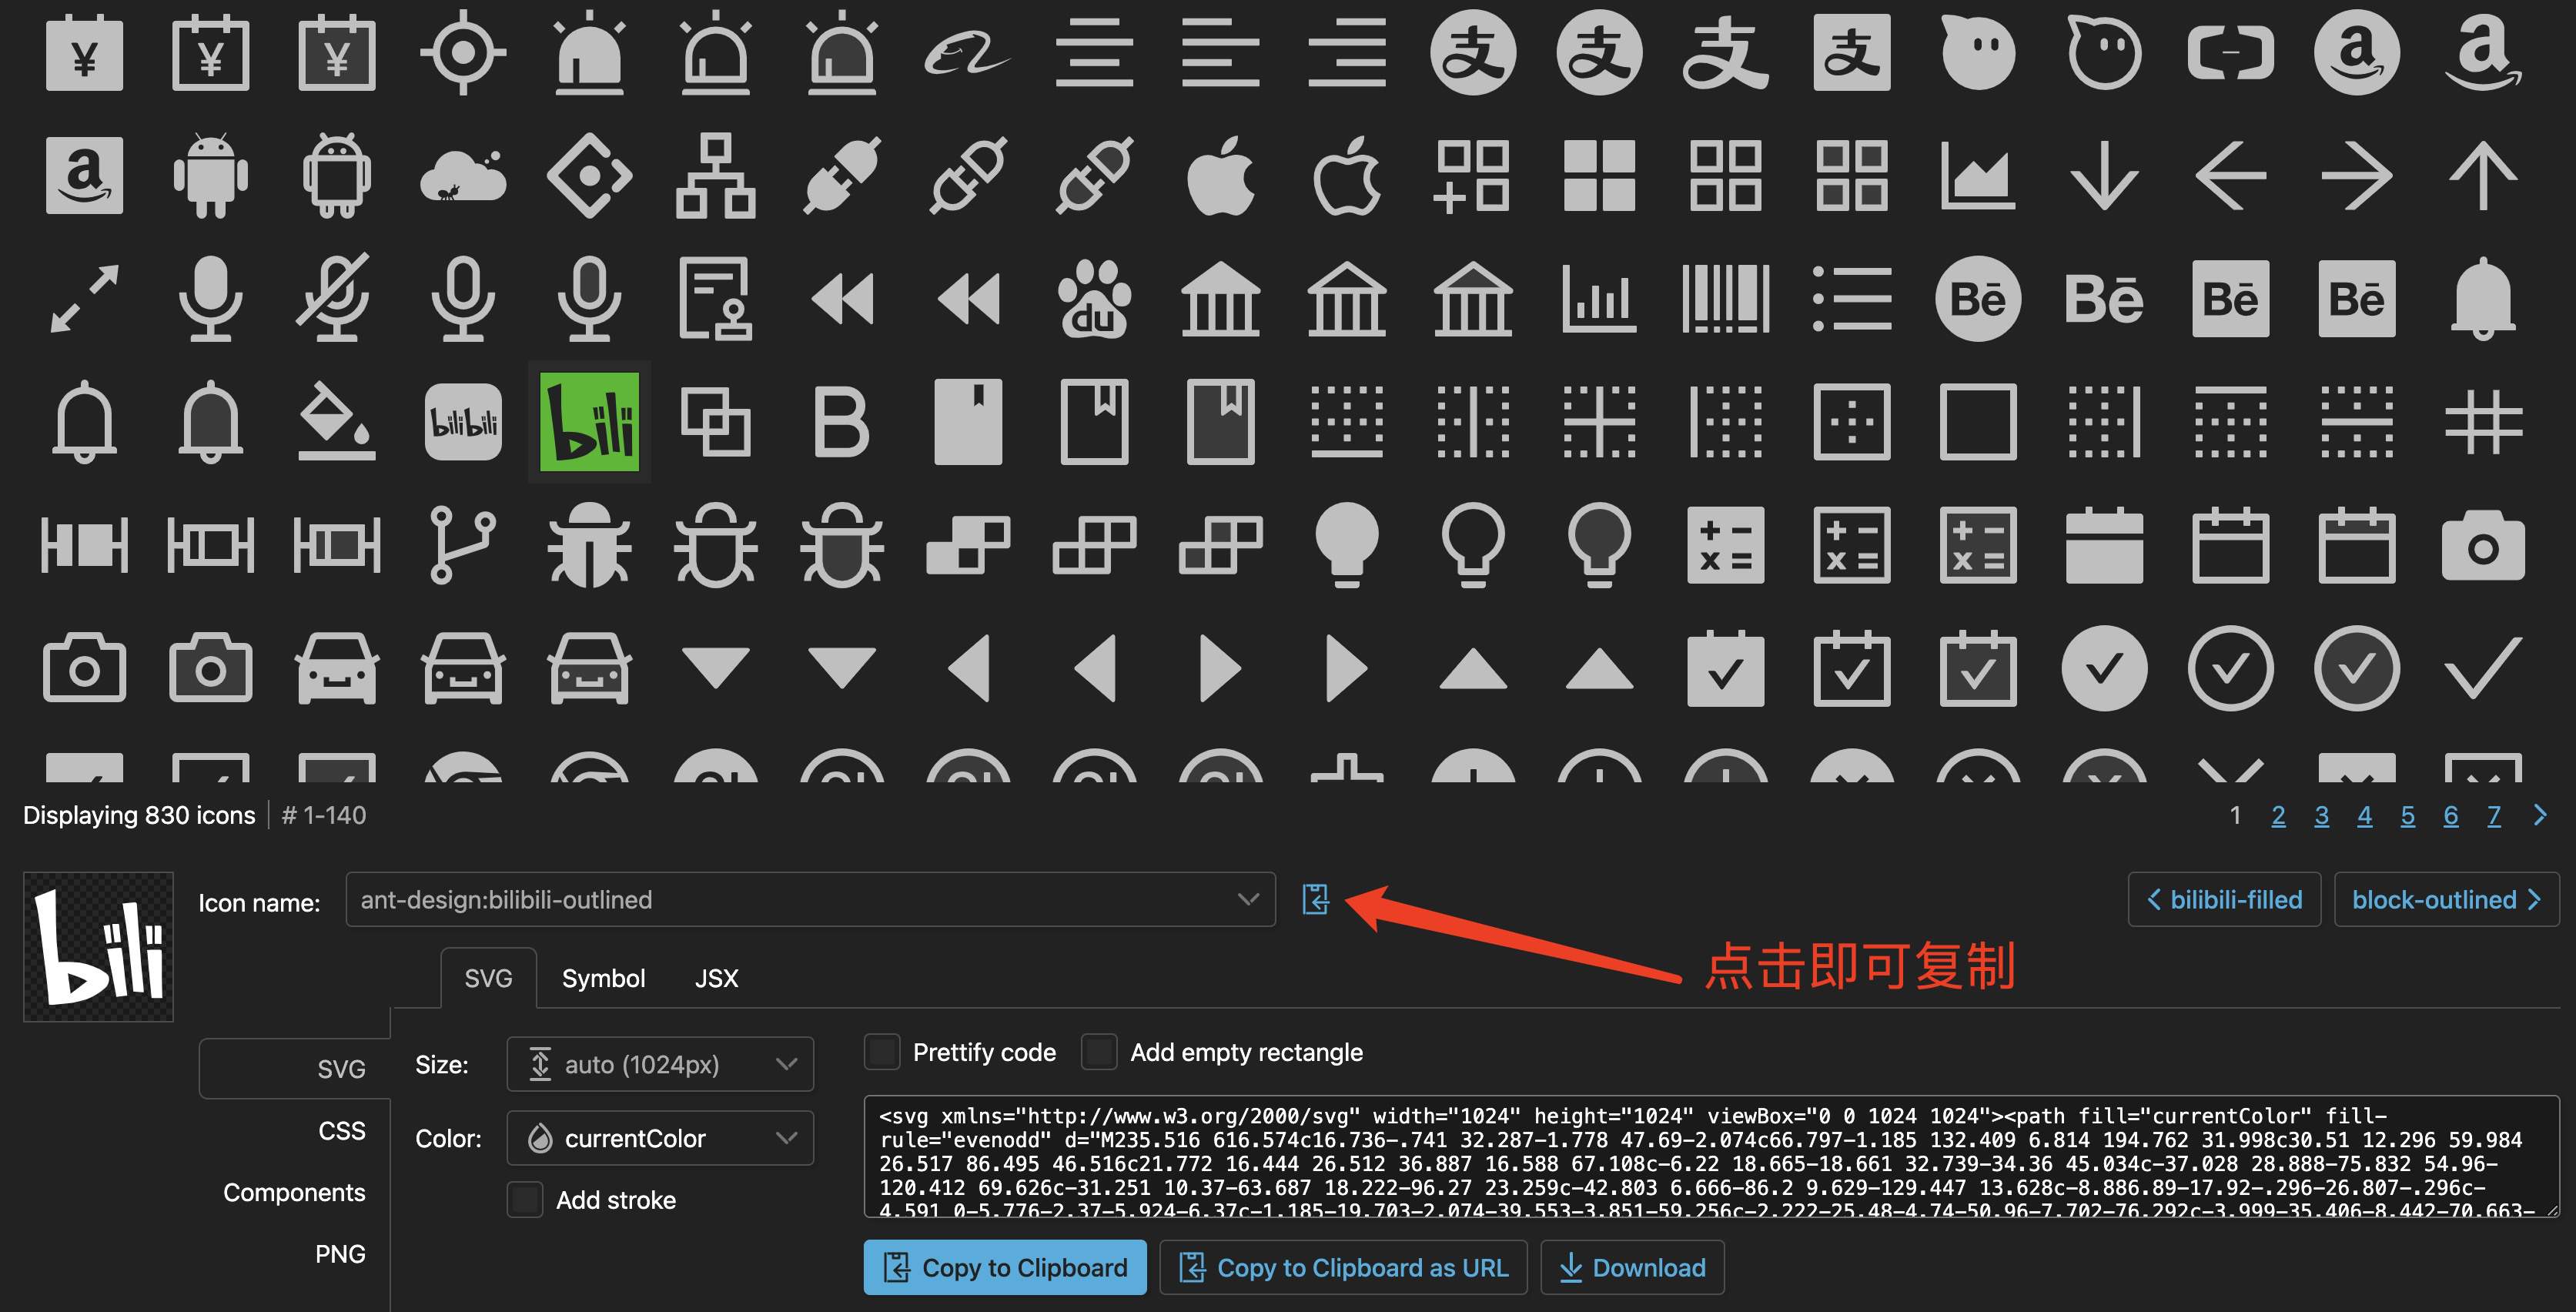2576x1312 pixels.
Task: Toggle the Add stroke checkbox
Action: (525, 1199)
